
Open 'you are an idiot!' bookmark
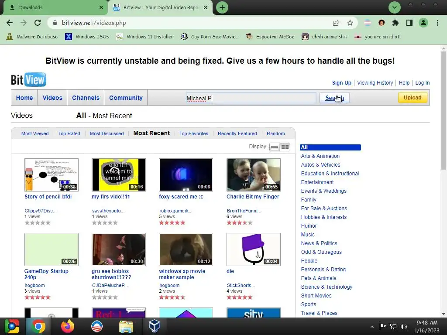click(x=378, y=37)
